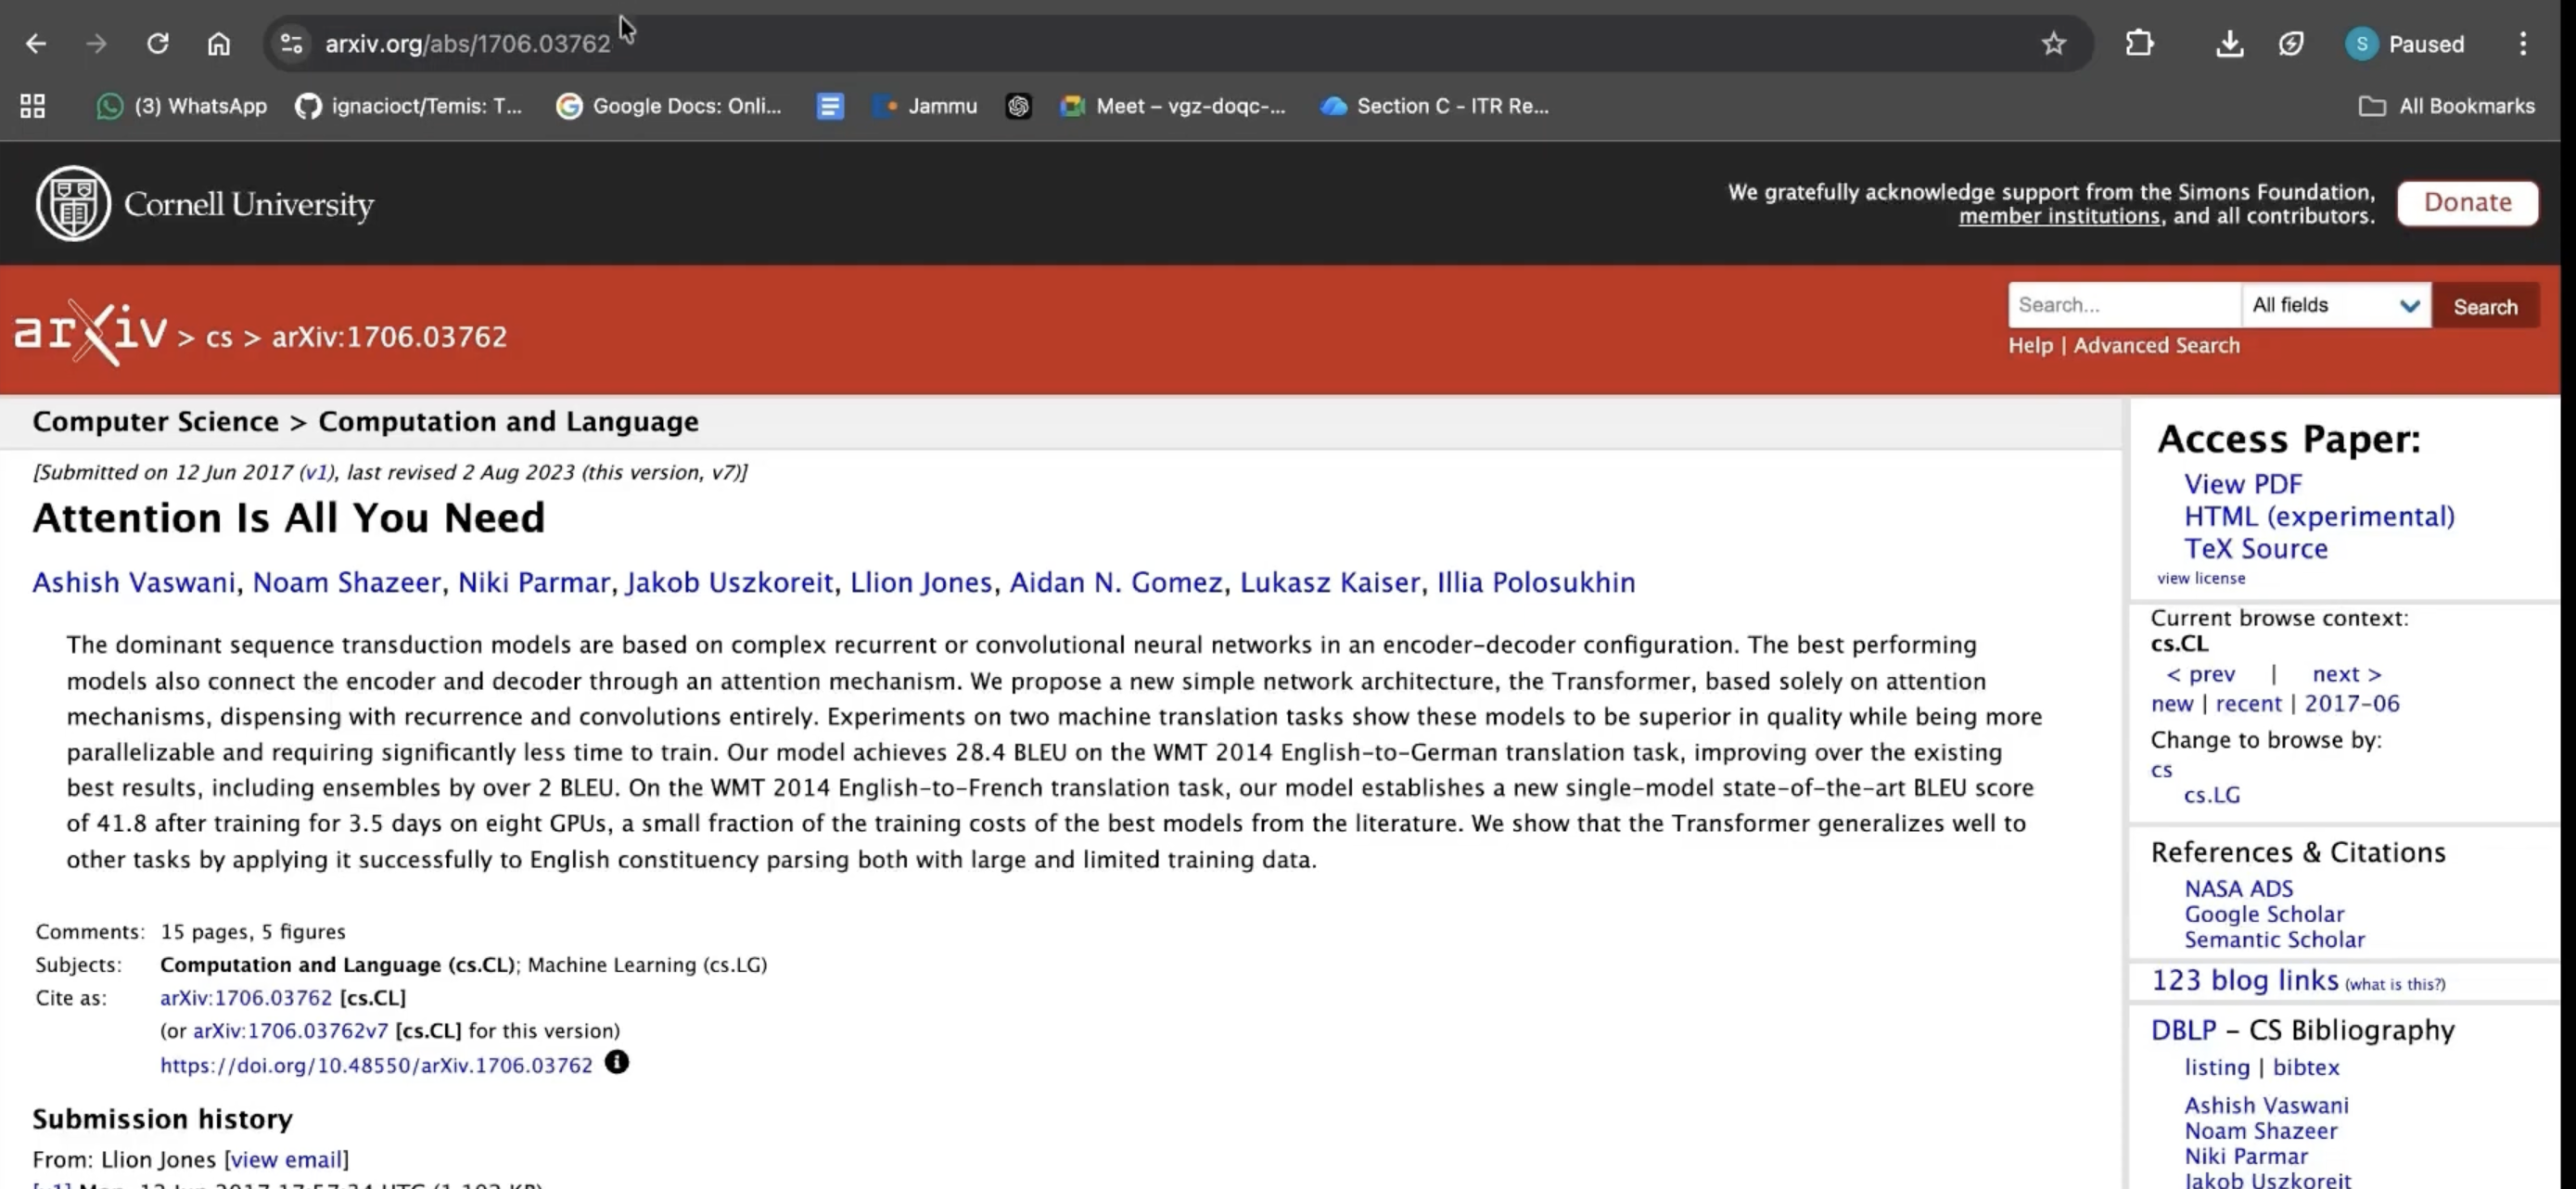Open the Chrome three-dot menu
Image resolution: width=2576 pixels, height=1189 pixels.
2522,44
